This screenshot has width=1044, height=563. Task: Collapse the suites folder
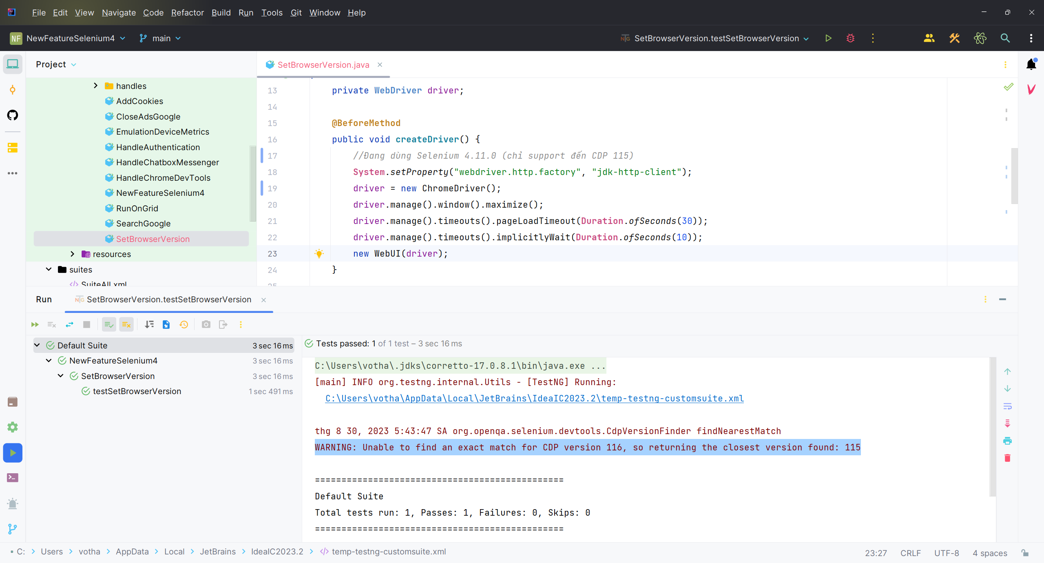pyautogui.click(x=49, y=269)
